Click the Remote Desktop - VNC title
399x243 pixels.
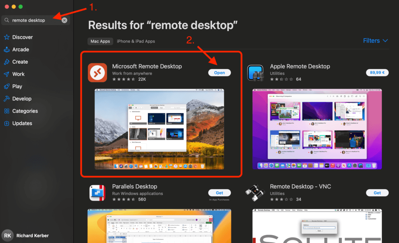pyautogui.click(x=300, y=186)
